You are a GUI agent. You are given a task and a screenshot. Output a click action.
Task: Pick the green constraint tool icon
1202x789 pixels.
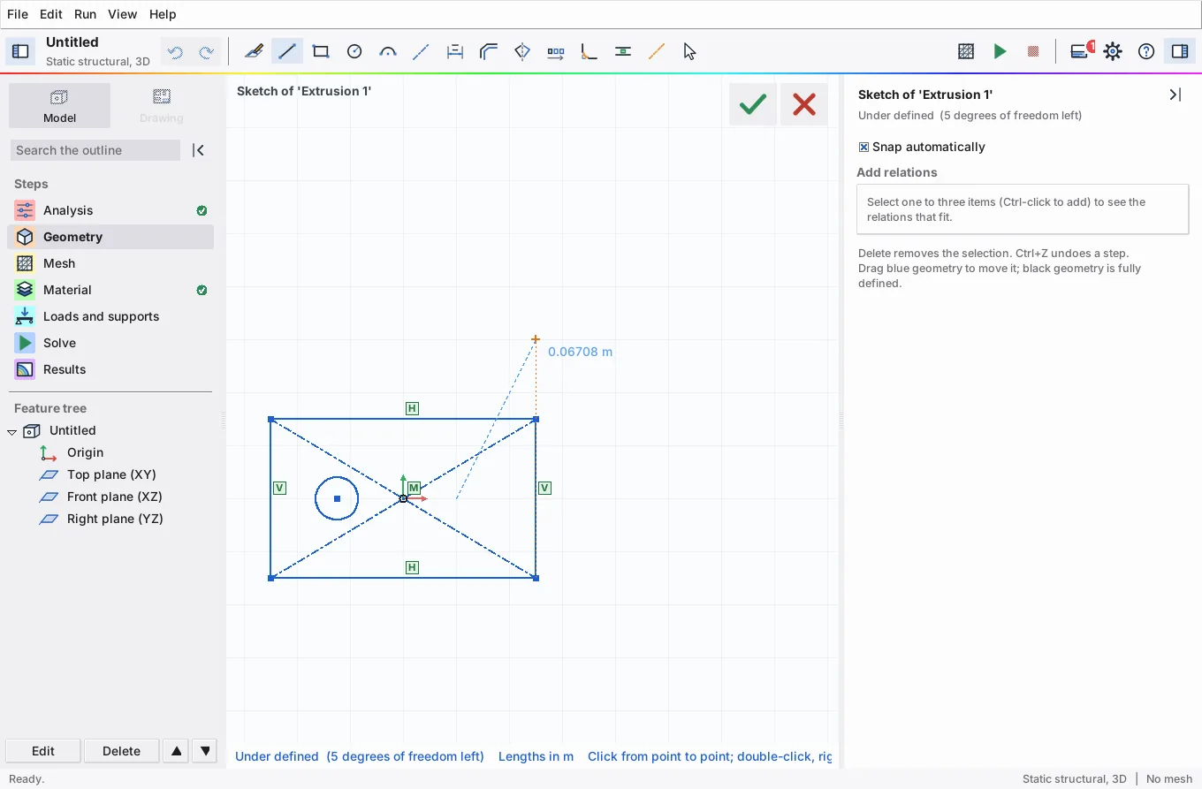pyautogui.click(x=623, y=51)
